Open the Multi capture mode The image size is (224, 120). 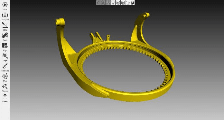(x=5, y=76)
